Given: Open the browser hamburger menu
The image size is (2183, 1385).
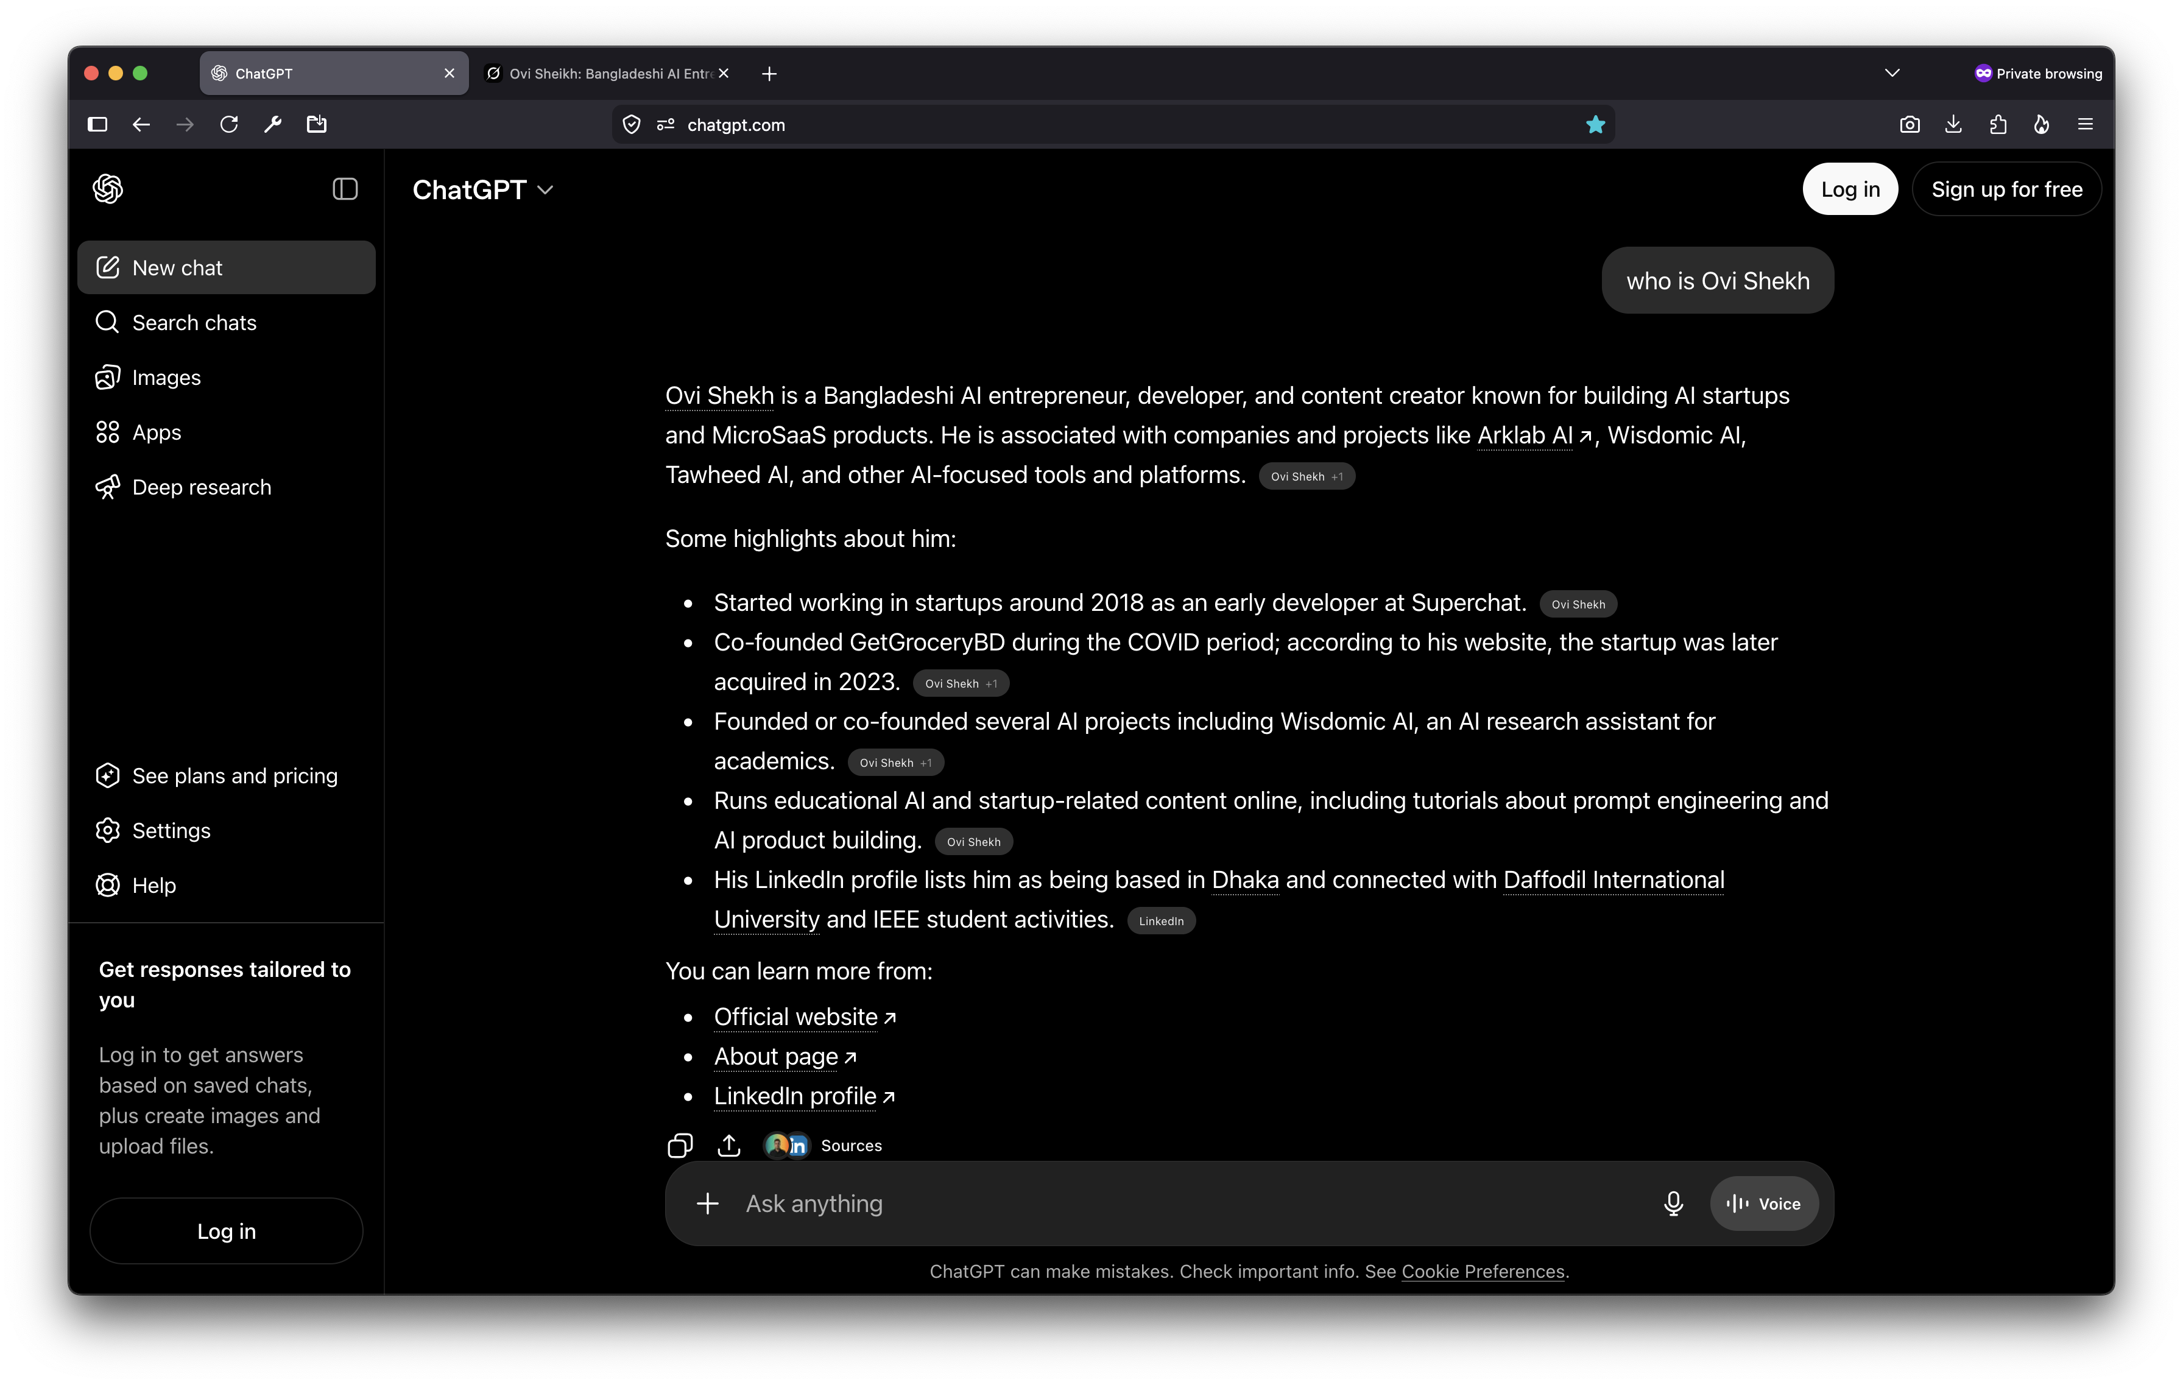Looking at the screenshot, I should pyautogui.click(x=2085, y=124).
